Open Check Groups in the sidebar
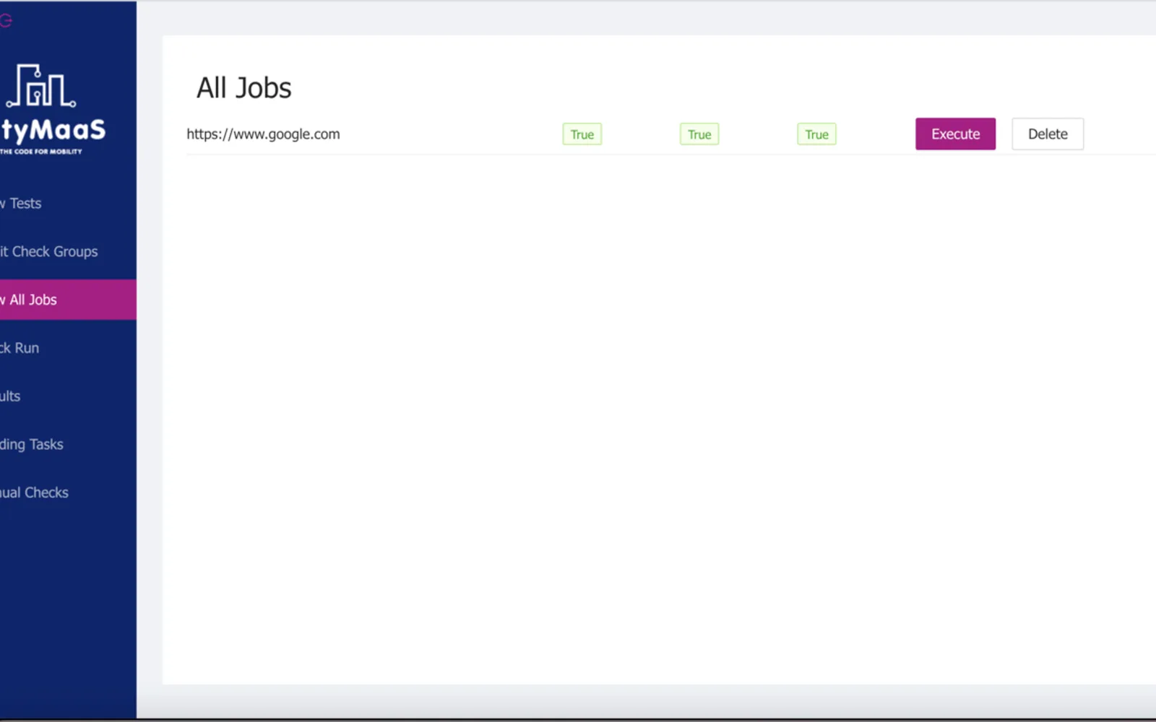This screenshot has height=722, width=1156. tap(68, 252)
